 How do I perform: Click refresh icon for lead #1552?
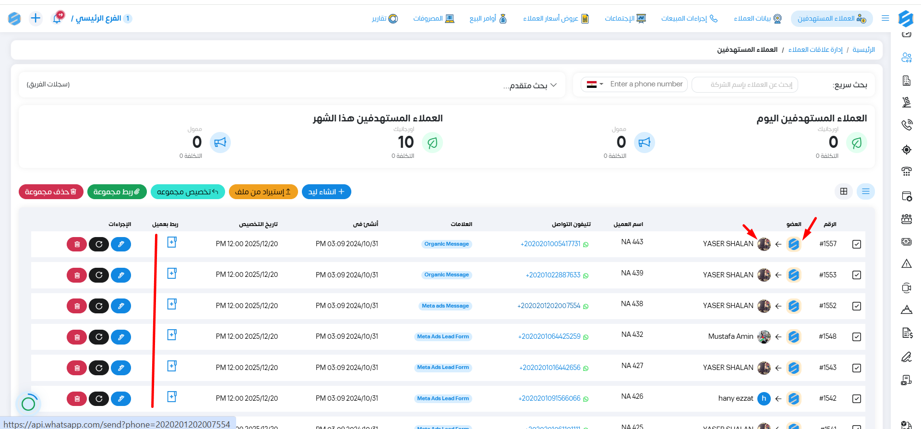[x=99, y=306]
